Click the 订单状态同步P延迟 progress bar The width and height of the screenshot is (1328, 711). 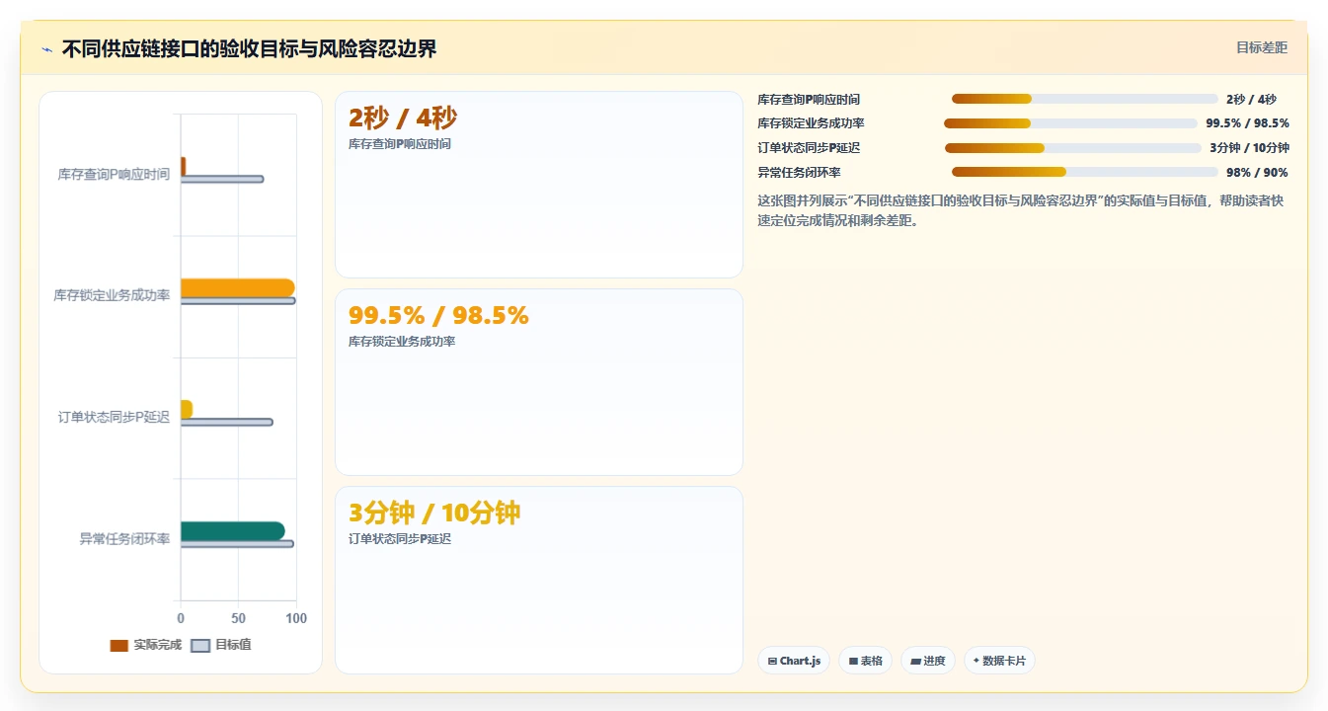[1072, 148]
